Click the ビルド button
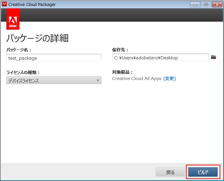The width and height of the screenshot is (224, 181). (203, 172)
